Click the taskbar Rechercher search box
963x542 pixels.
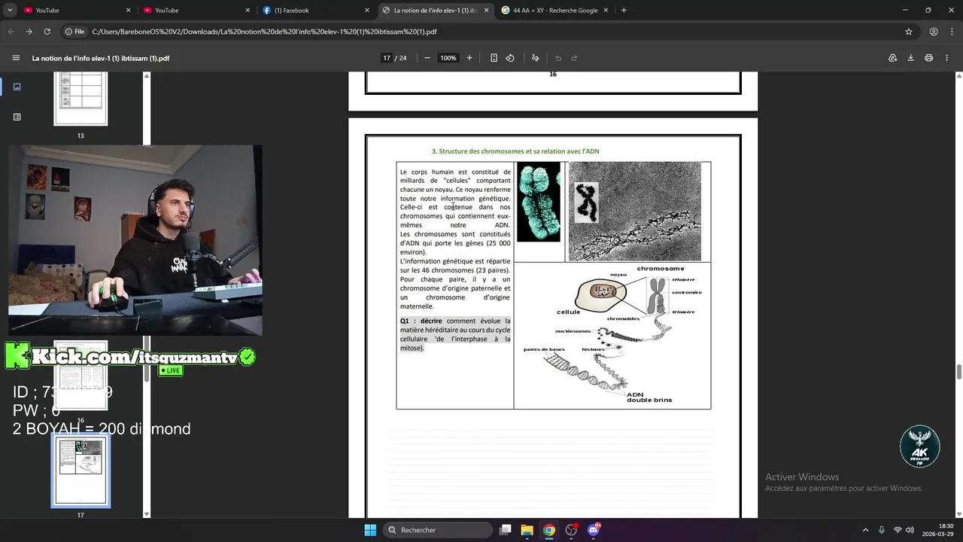(438, 530)
